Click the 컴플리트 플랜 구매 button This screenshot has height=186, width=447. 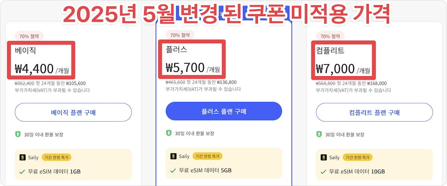374,112
